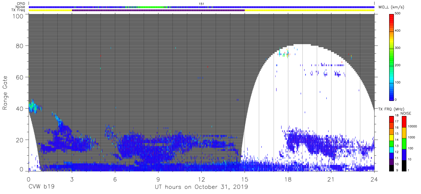
Task: Click purple segment of the TX Freq bar
Action: [158, 10]
